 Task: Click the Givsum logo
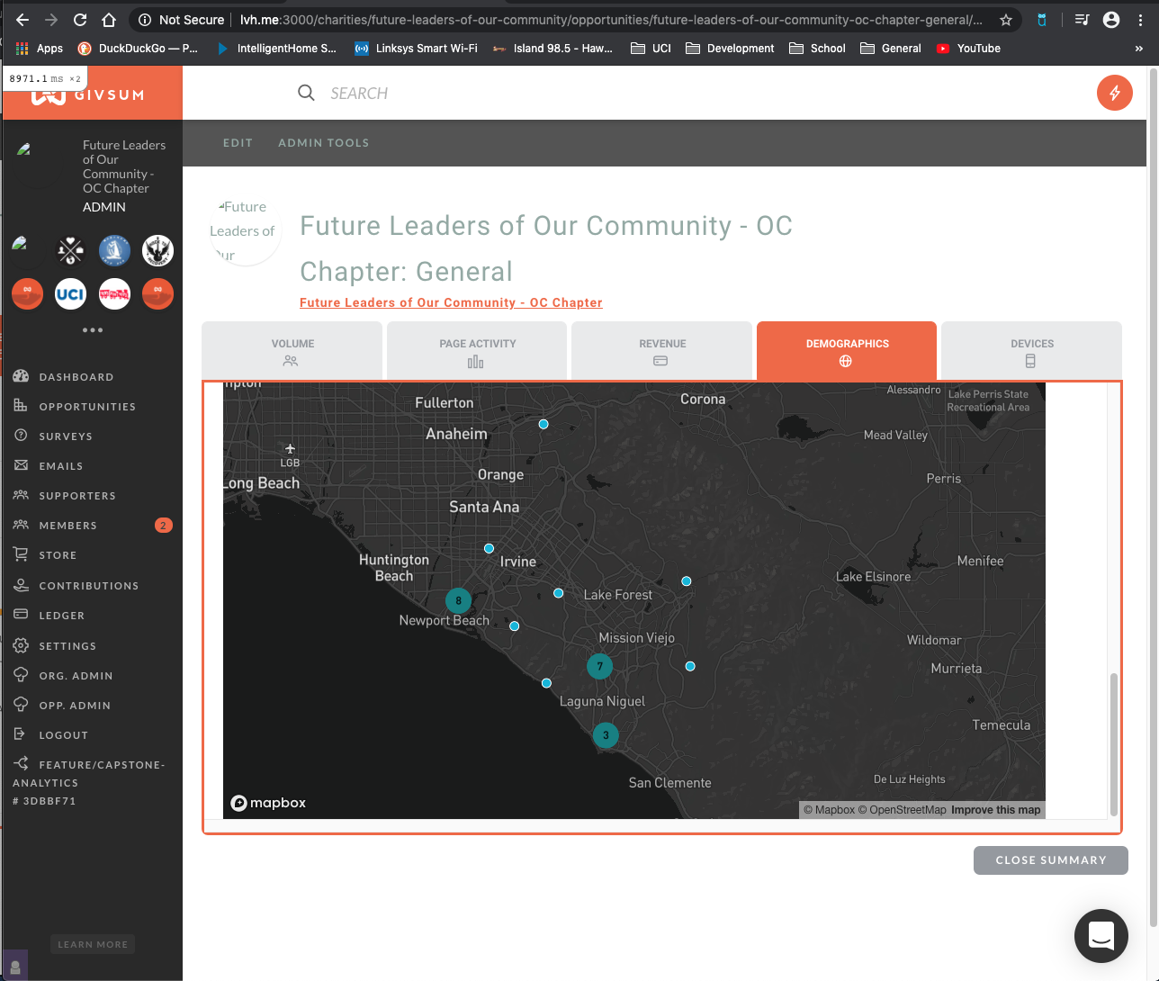(93, 94)
